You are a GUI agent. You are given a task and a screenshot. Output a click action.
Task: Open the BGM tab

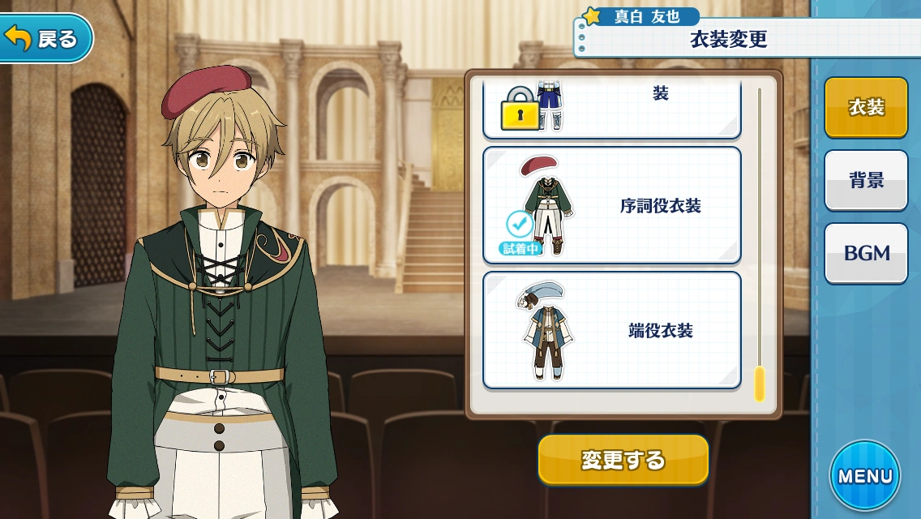click(866, 253)
